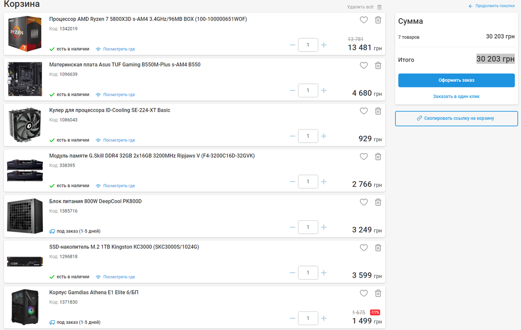
Task: Click 'Посмотреть где' for ID-Cooling cooler
Action: (116, 140)
